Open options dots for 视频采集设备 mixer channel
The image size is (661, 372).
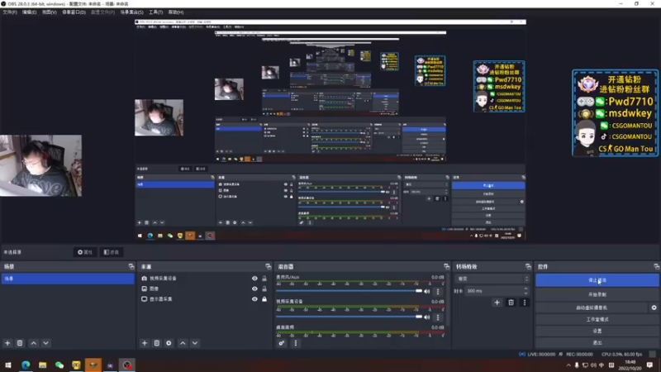438,317
